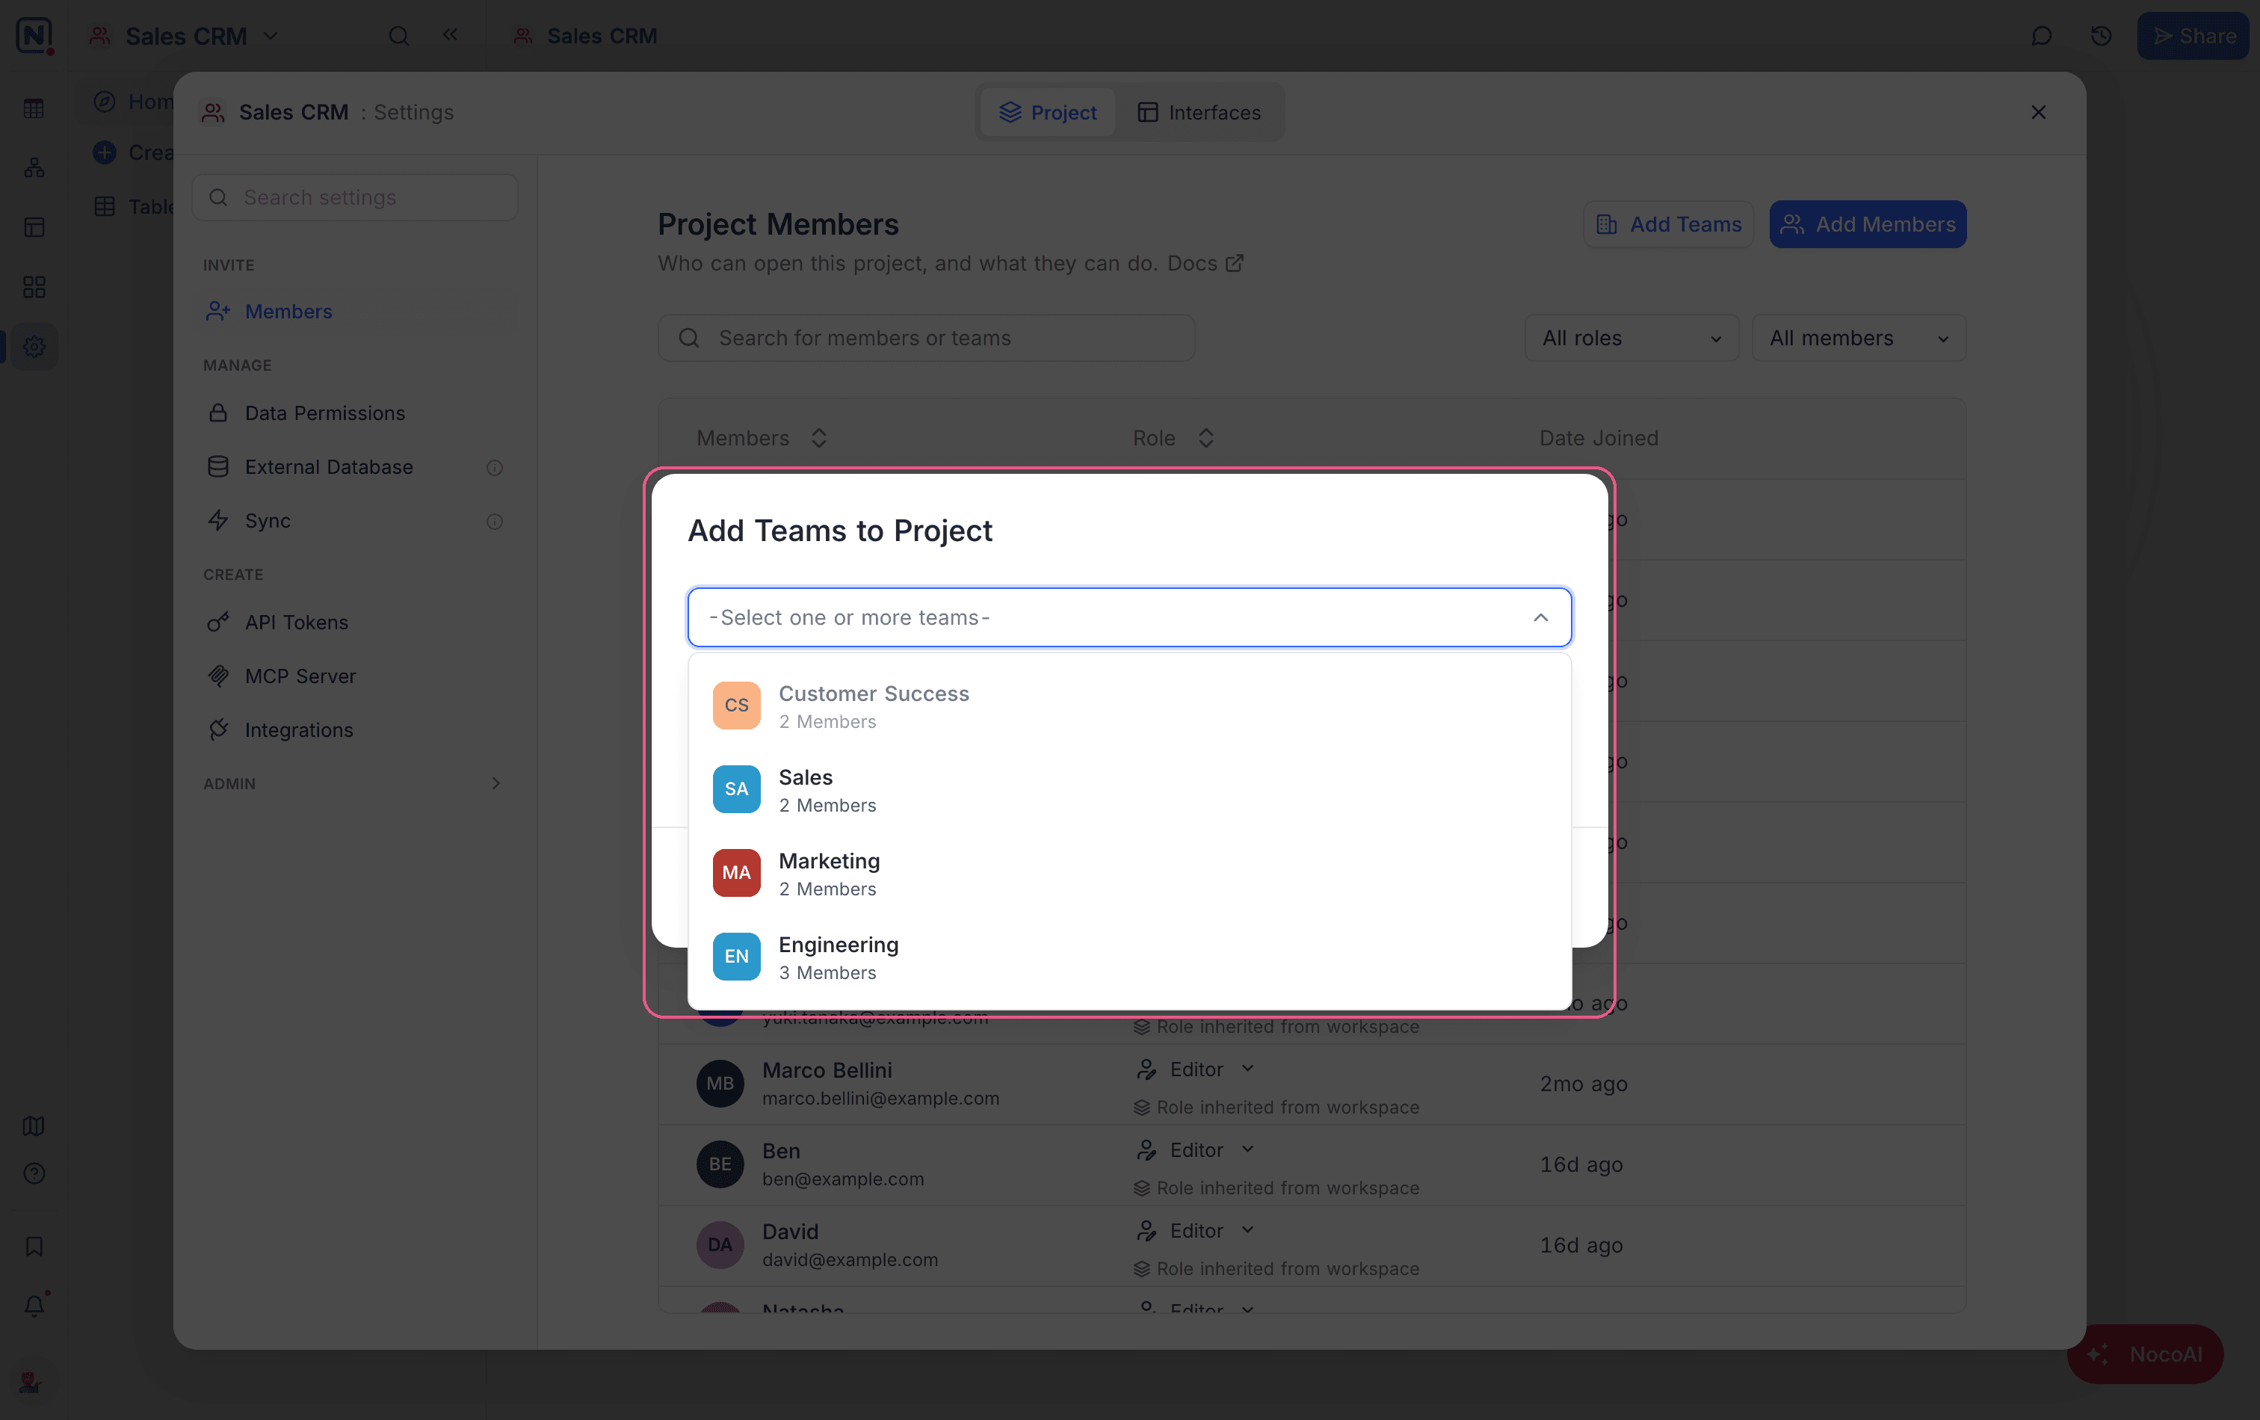Click the EN team avatar icon

(x=736, y=957)
